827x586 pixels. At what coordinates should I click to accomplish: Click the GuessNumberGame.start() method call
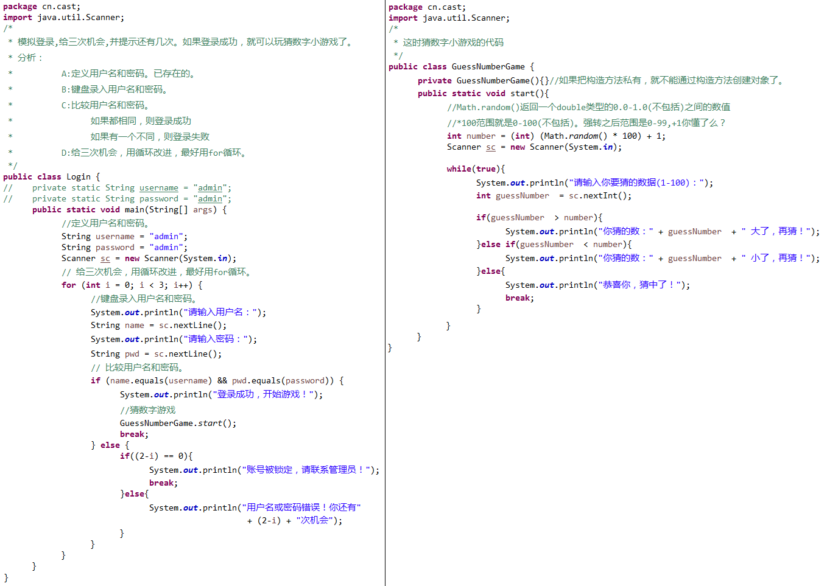(x=178, y=424)
